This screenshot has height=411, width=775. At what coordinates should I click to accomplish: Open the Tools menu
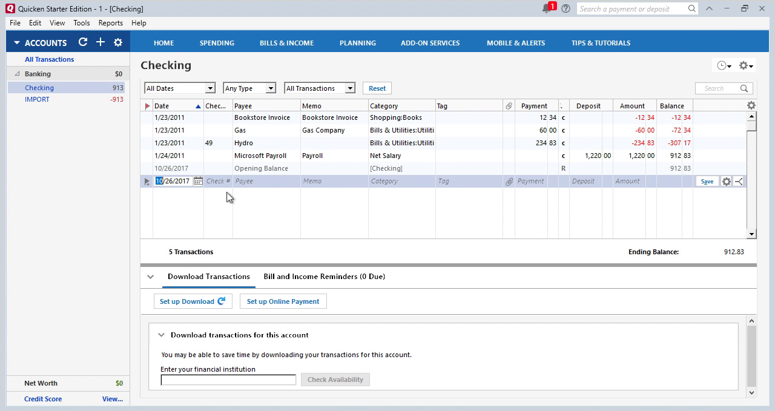[x=82, y=23]
